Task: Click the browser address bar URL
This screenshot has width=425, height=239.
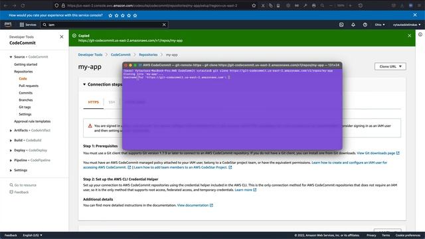Action: [x=152, y=5]
